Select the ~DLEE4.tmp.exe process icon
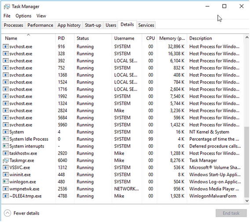 tap(6, 196)
